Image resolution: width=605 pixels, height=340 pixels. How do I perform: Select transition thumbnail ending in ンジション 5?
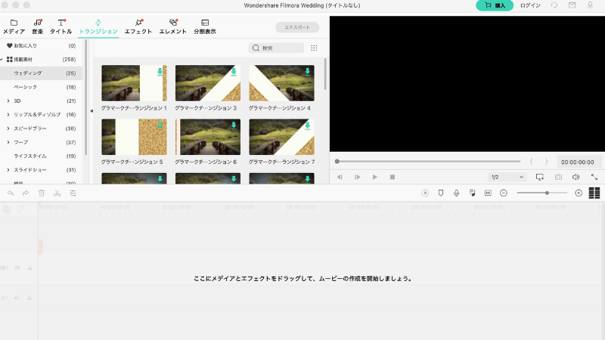pyautogui.click(x=134, y=137)
